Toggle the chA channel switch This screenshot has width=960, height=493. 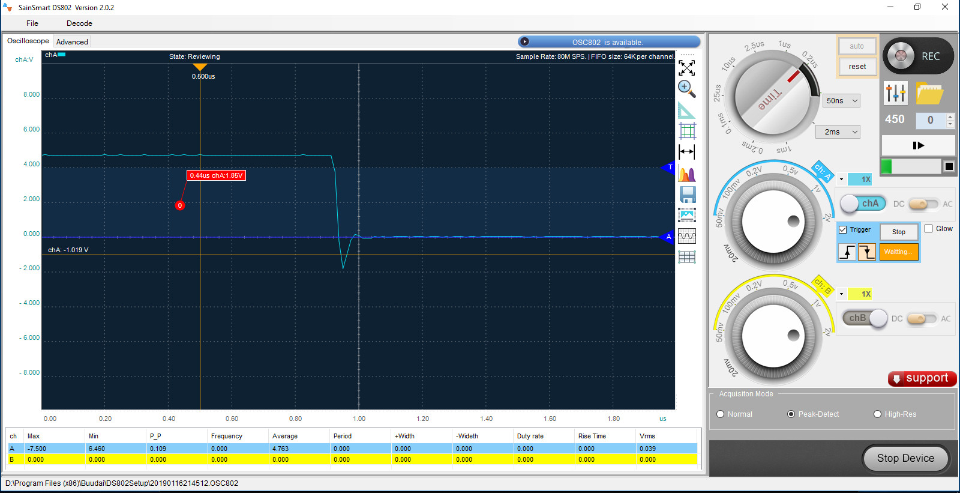click(863, 204)
